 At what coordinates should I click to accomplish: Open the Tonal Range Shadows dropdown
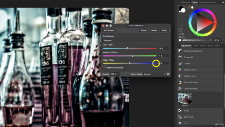(129, 41)
